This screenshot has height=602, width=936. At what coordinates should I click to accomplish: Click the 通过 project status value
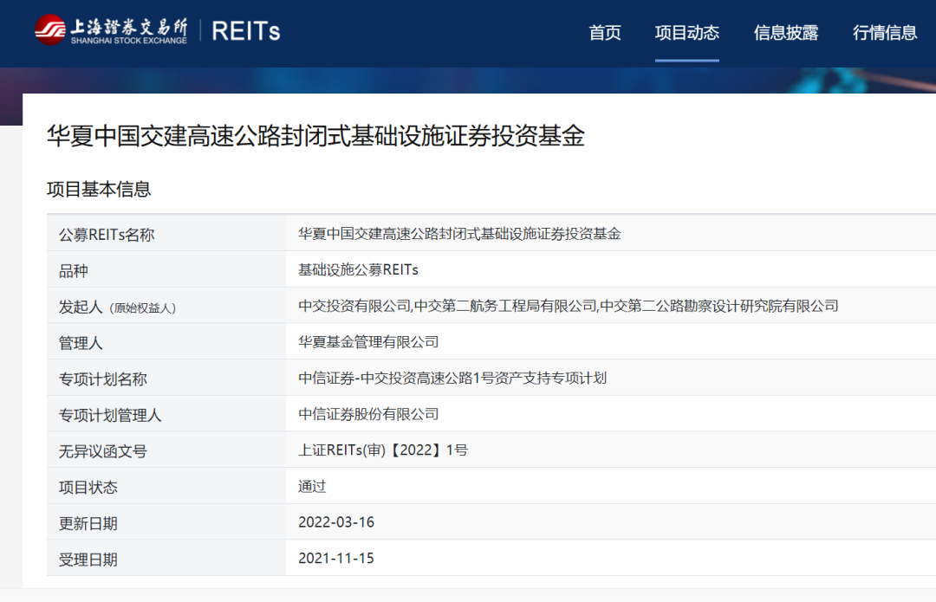[x=312, y=487]
